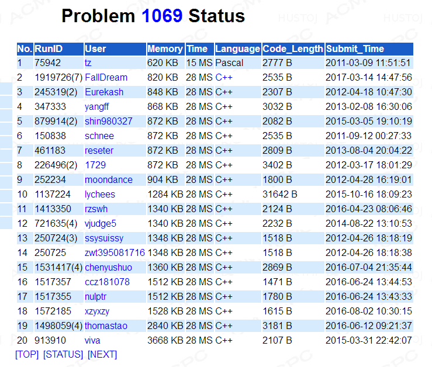Click the Memory column header
This screenshot has width=432, height=367.
[165, 49]
